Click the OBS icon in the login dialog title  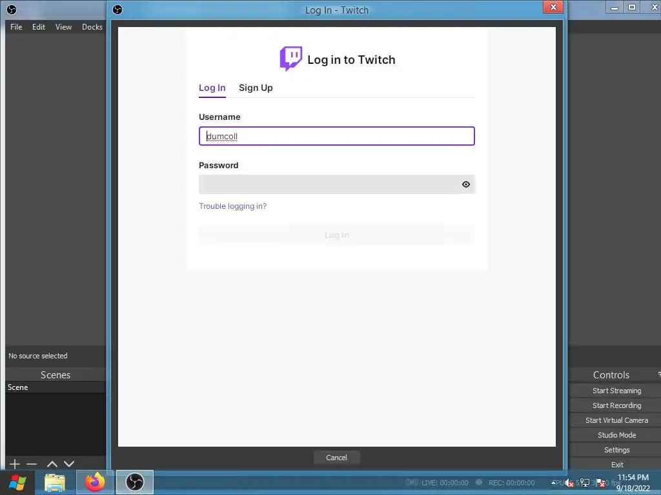(x=117, y=9)
